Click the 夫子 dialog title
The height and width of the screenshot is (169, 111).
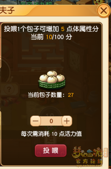7,10
